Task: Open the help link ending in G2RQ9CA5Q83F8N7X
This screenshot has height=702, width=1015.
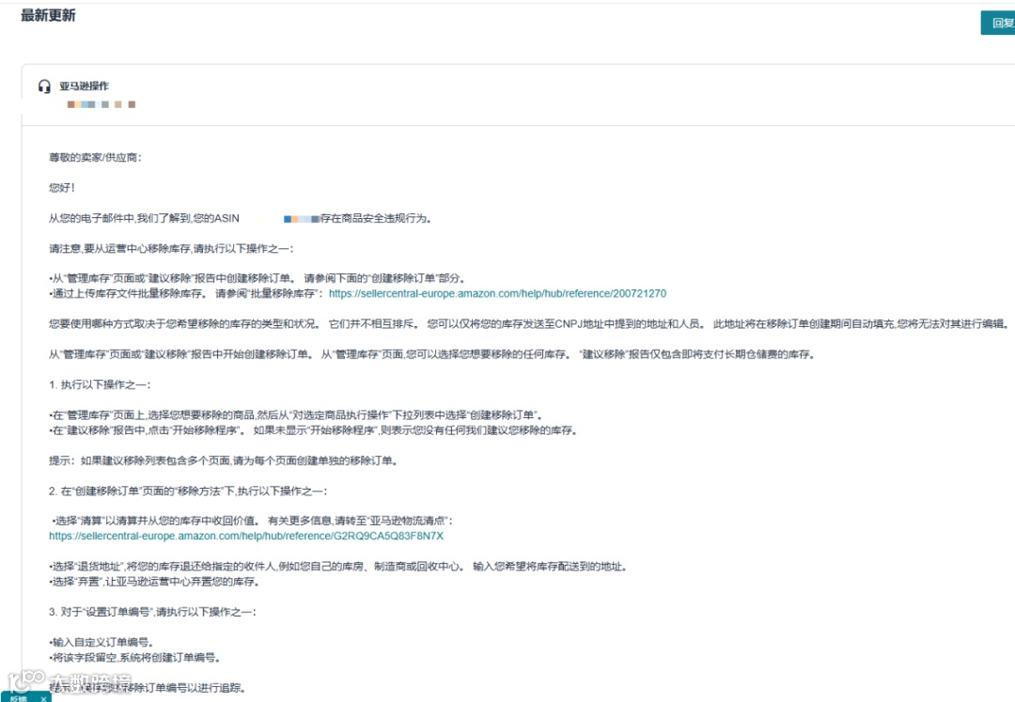Action: pyautogui.click(x=246, y=537)
